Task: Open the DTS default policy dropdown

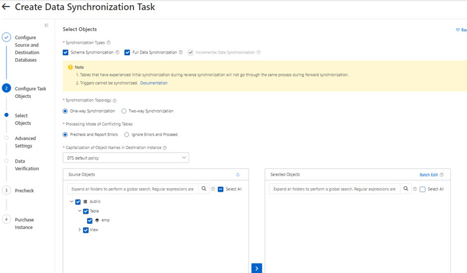Action: click(x=126, y=158)
